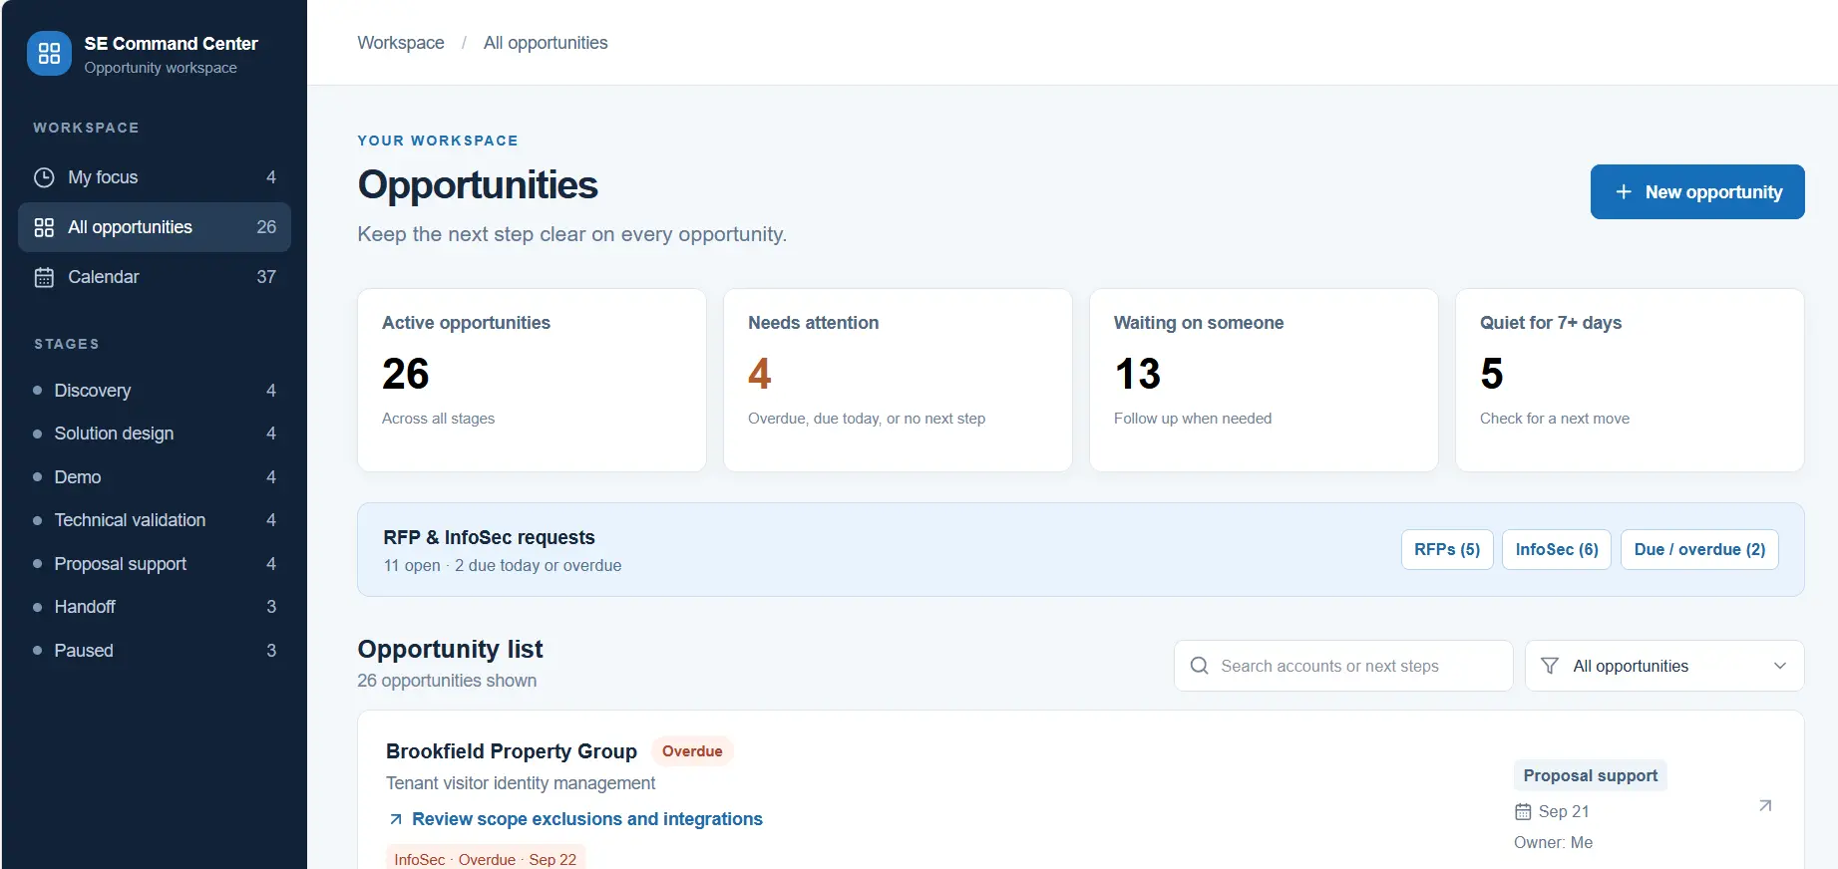Click the Due / overdue (2) chip
Screen dimensions: 1838x869
[1699, 549]
